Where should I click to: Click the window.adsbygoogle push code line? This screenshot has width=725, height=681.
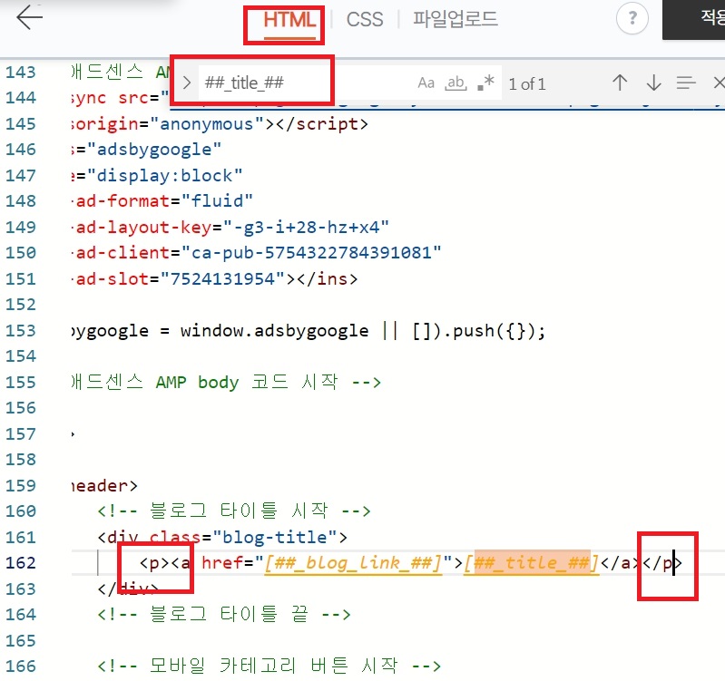pyautogui.click(x=309, y=331)
